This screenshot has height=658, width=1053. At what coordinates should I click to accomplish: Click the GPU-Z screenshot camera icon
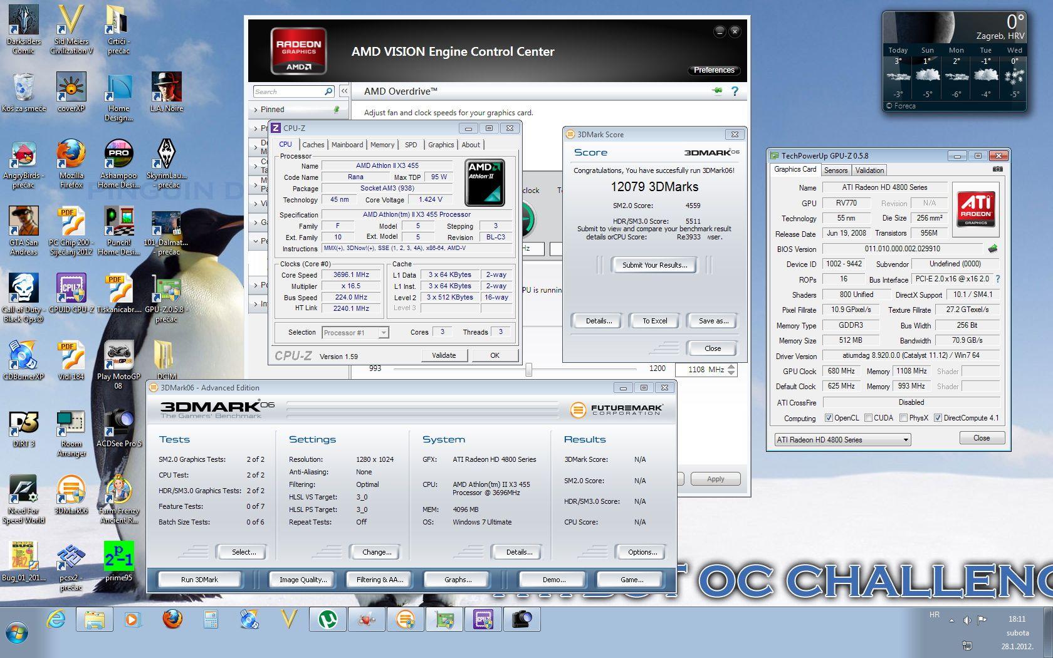click(x=998, y=169)
